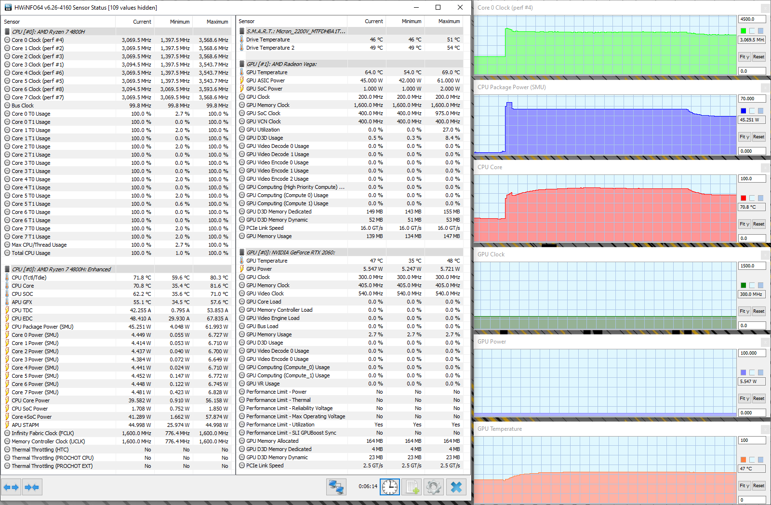Click the Maximum column header in the left sensor pane
This screenshot has height=505, width=771.
(x=217, y=22)
